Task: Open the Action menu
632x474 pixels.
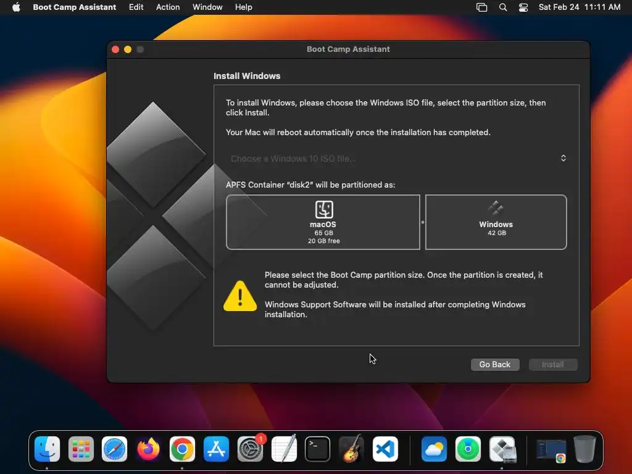Action: (168, 7)
